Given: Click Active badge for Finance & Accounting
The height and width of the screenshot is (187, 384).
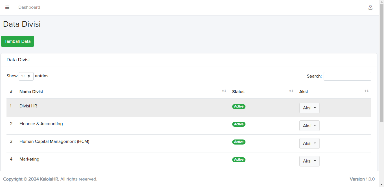Looking at the screenshot, I should (239, 124).
